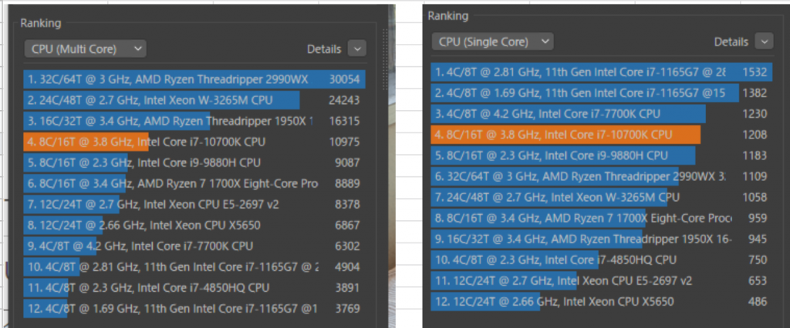Select Ryzen 7 1700X row scoring 8889
Viewport: 790px width, 328px height.
pos(194,183)
